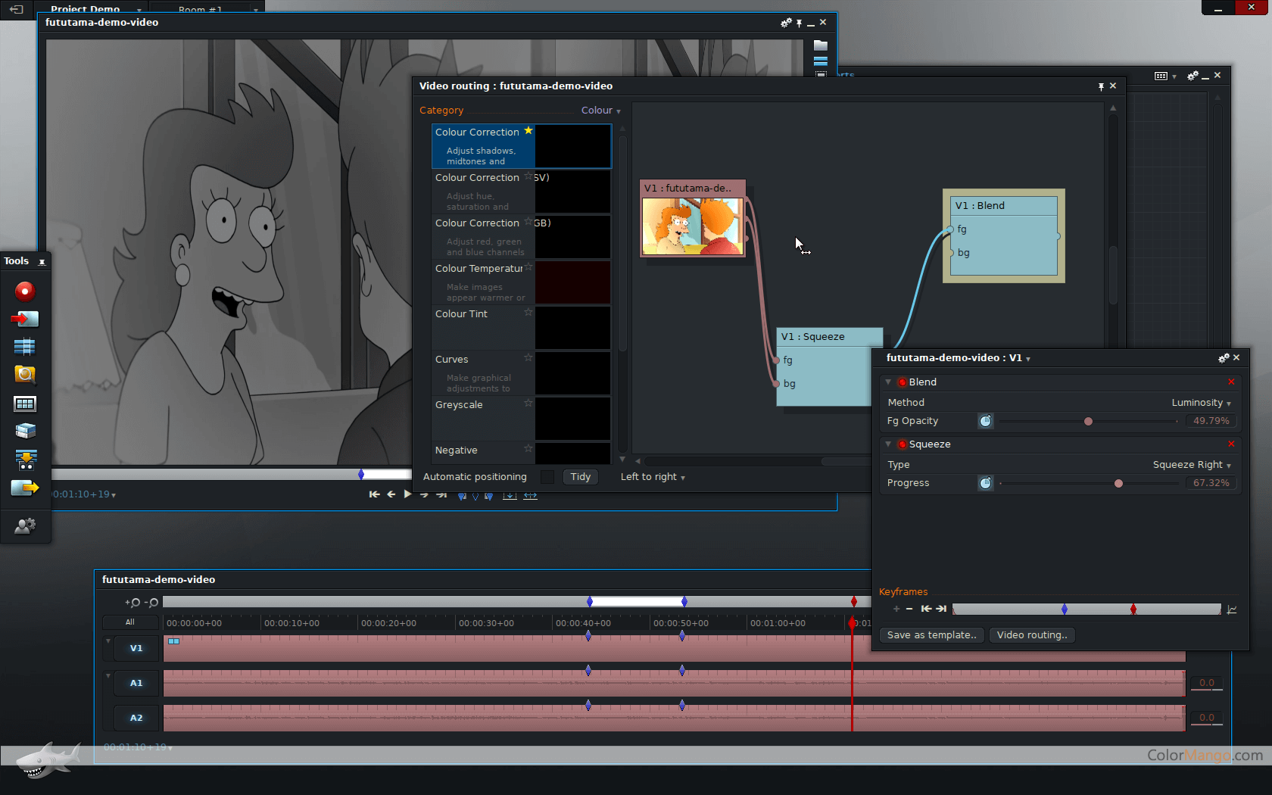Select the Greyscale effect entry
The height and width of the screenshot is (795, 1272).
pos(521,418)
